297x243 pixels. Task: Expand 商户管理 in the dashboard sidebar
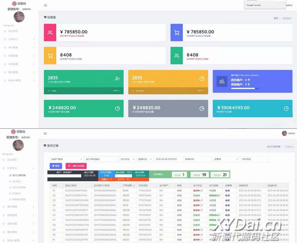19,47
